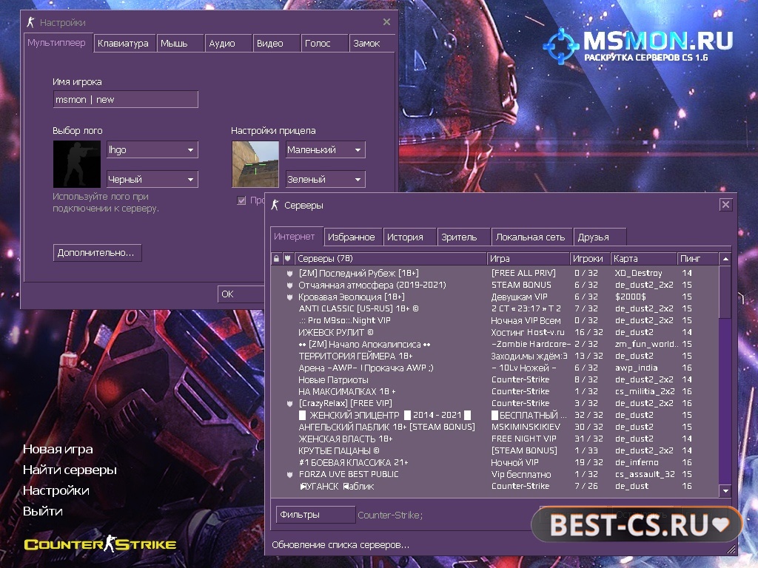Open the Зеленый crosshair color dropdown

point(326,179)
